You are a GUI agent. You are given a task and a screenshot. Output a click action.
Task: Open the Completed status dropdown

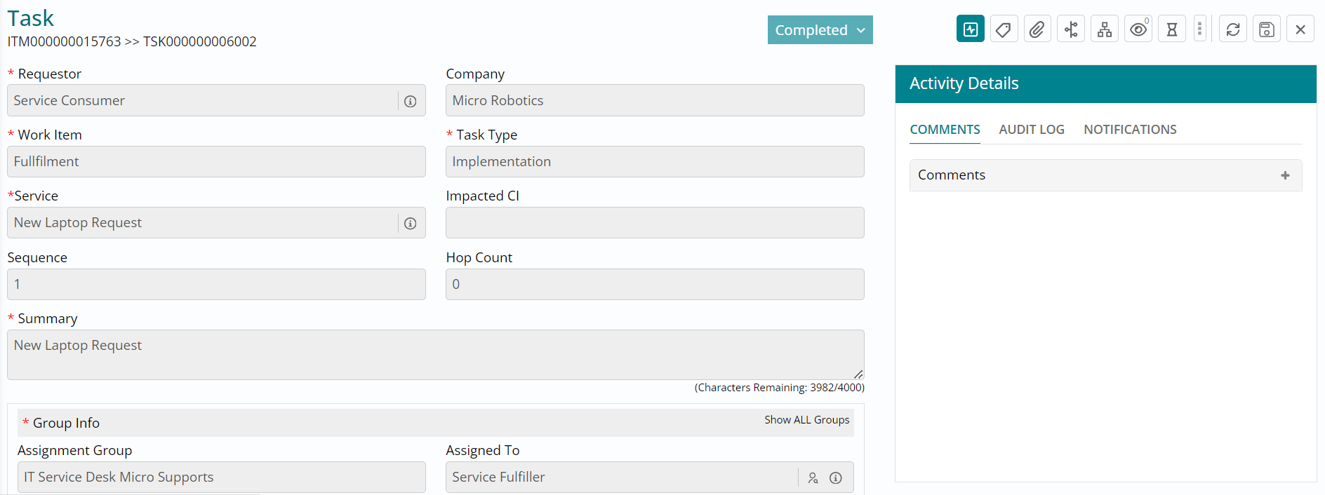click(820, 30)
